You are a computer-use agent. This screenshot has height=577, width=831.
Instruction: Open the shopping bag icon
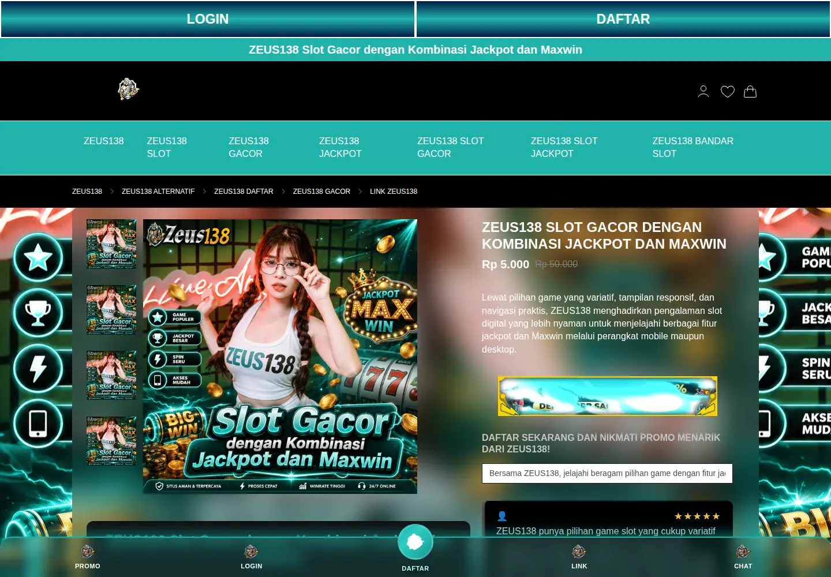[x=750, y=91]
